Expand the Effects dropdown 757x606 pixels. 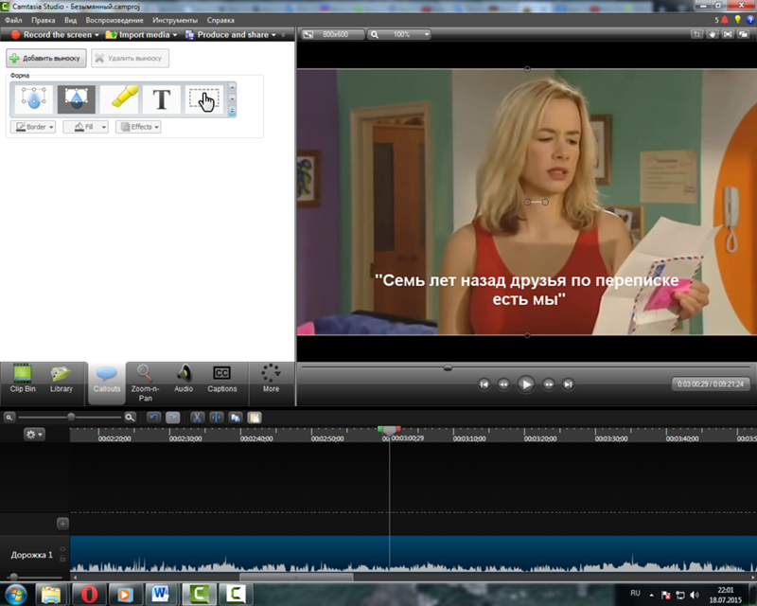pos(138,127)
